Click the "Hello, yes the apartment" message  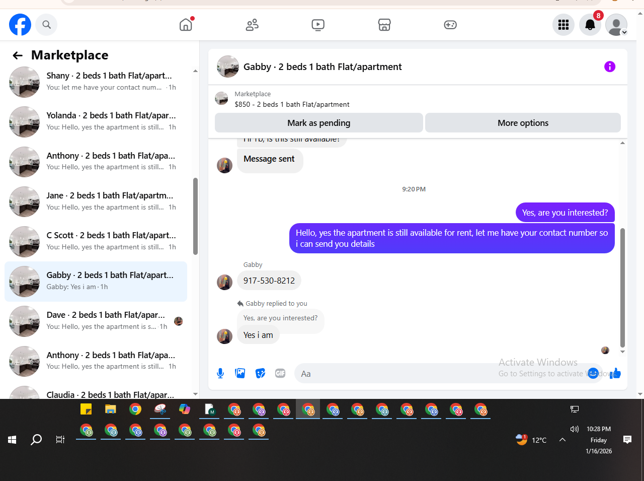pos(452,238)
